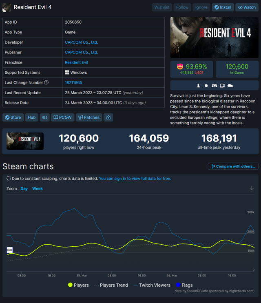
Task: Set chart zoom to Day
Action: 24,188
